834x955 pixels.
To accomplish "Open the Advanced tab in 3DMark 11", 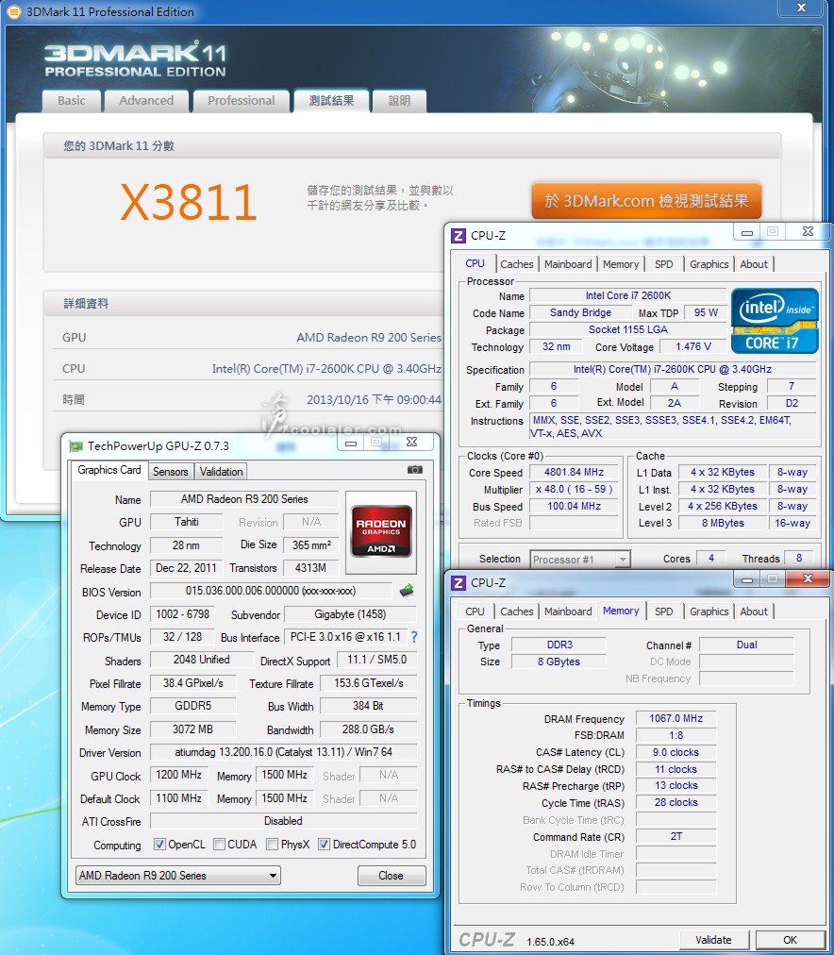I will [x=146, y=101].
